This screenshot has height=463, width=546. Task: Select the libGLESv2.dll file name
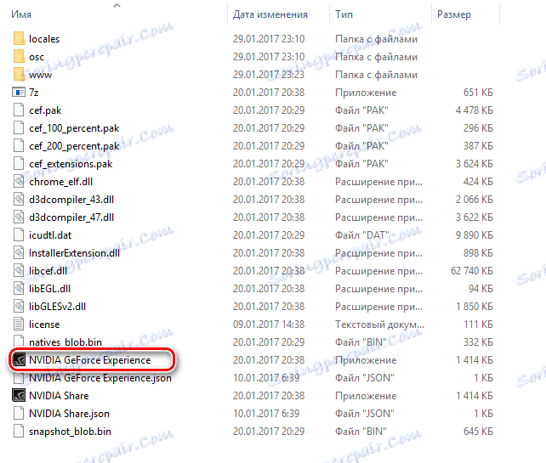[x=58, y=307]
